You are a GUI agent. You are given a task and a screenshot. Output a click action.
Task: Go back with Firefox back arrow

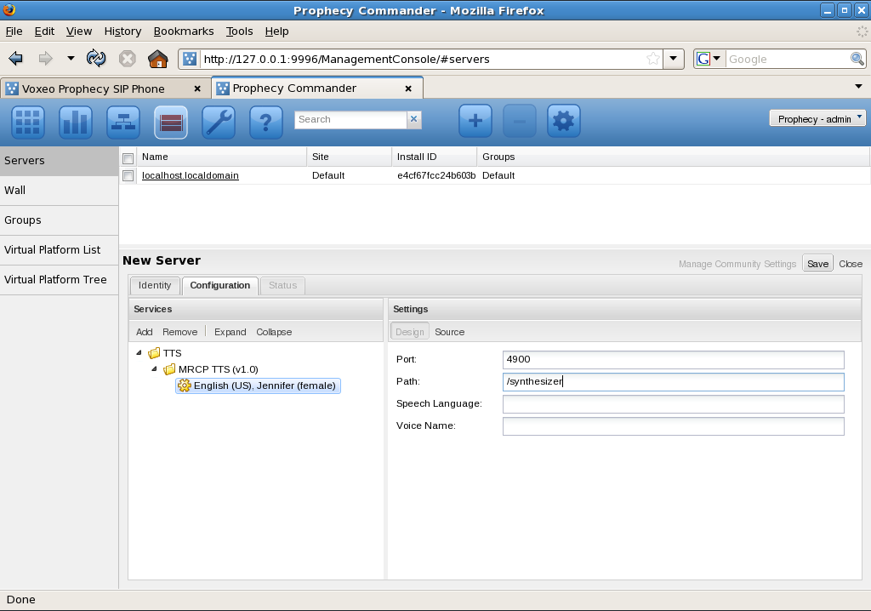click(x=15, y=59)
